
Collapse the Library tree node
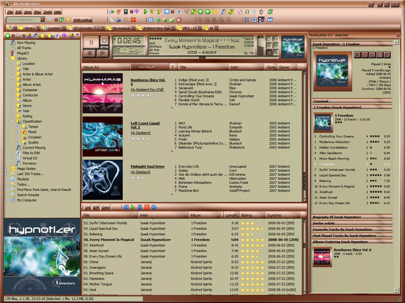[x=7, y=59]
